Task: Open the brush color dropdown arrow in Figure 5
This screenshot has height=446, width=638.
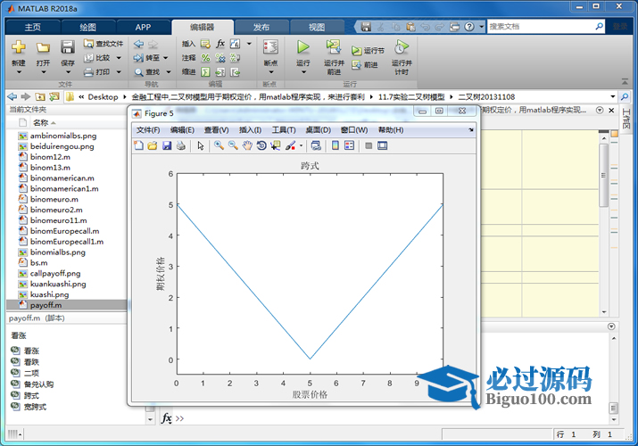Action: 301,145
